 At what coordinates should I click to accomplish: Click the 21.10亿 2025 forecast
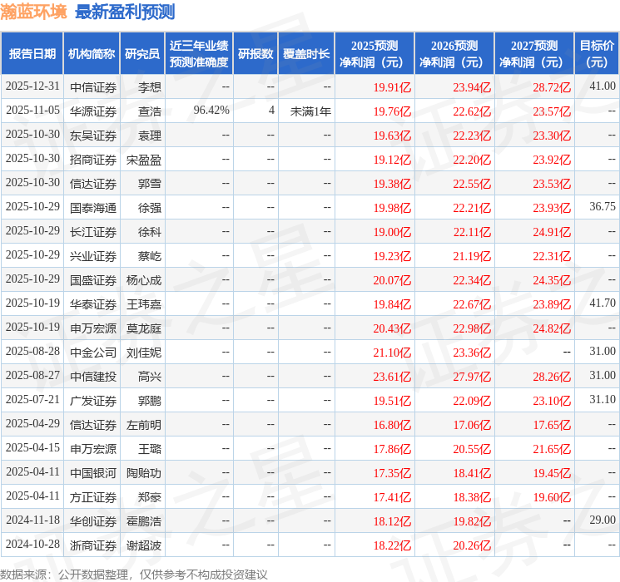point(392,353)
